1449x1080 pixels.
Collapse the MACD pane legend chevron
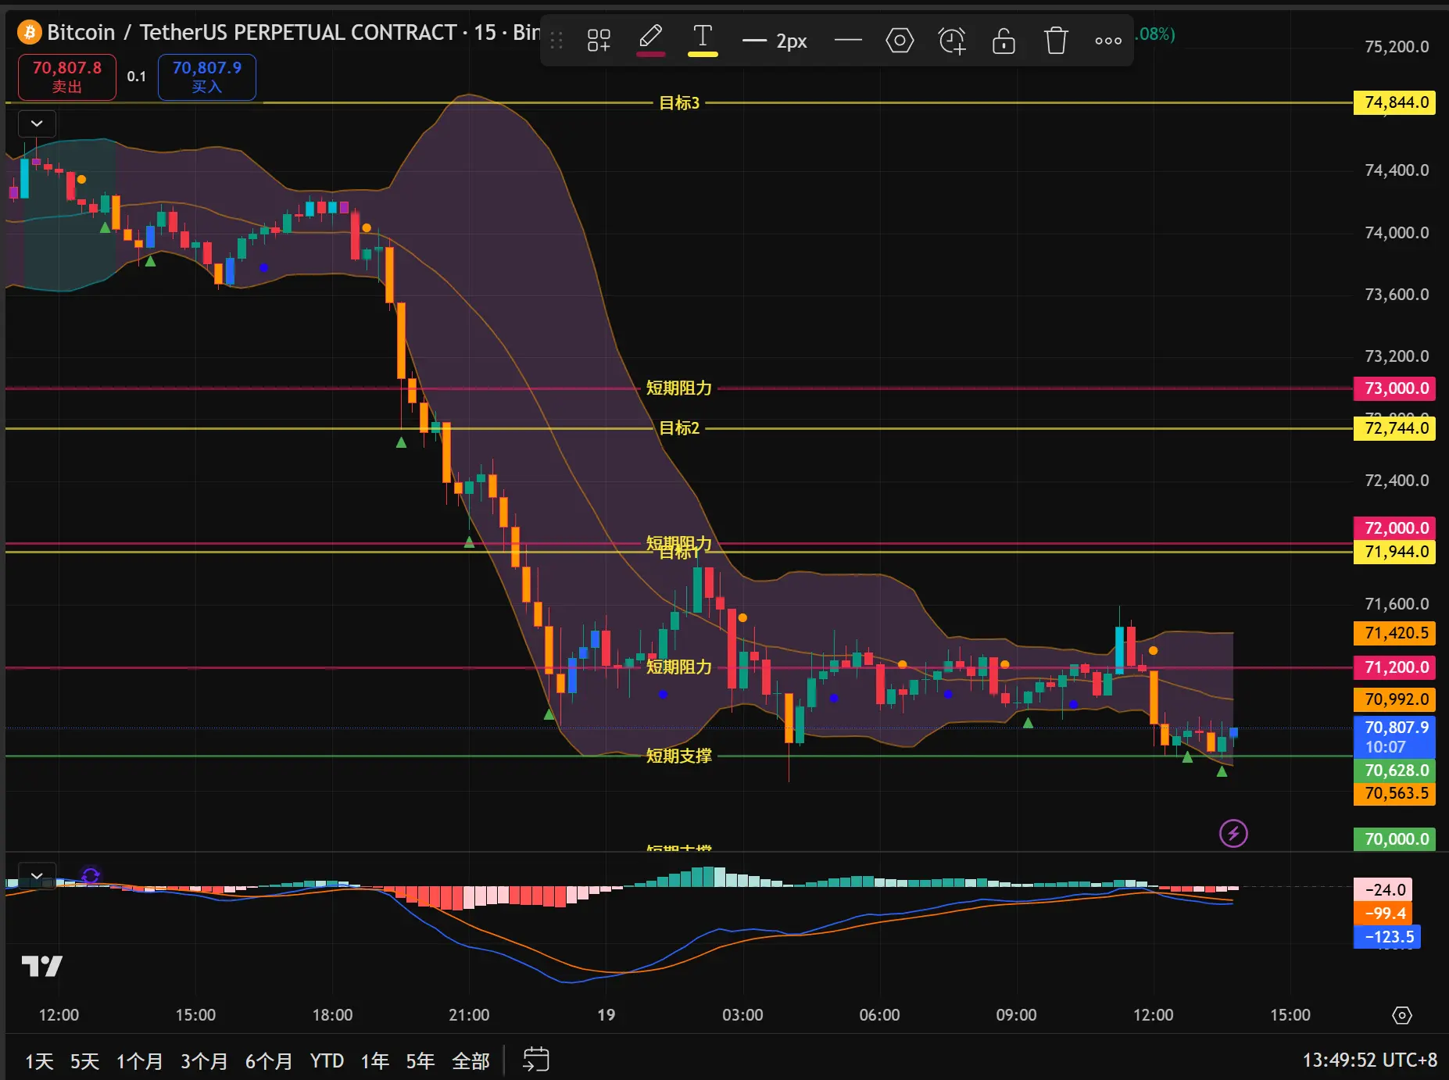37,875
